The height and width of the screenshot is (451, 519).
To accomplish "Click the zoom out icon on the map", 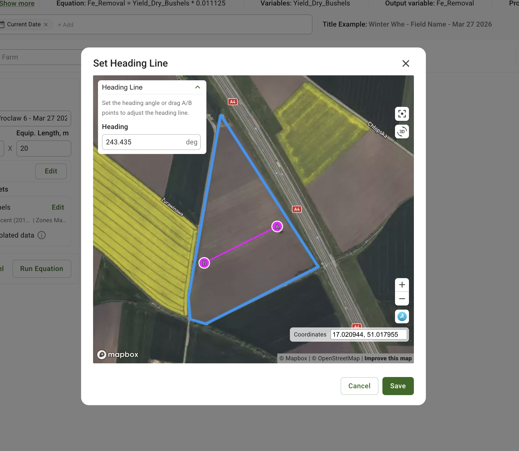I will click(x=402, y=298).
